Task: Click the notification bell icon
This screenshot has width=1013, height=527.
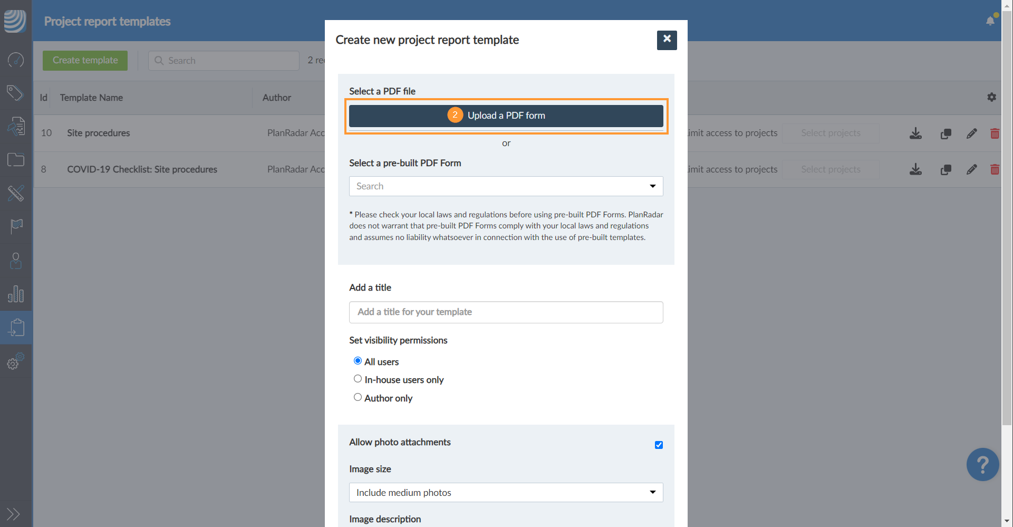Action: click(990, 21)
